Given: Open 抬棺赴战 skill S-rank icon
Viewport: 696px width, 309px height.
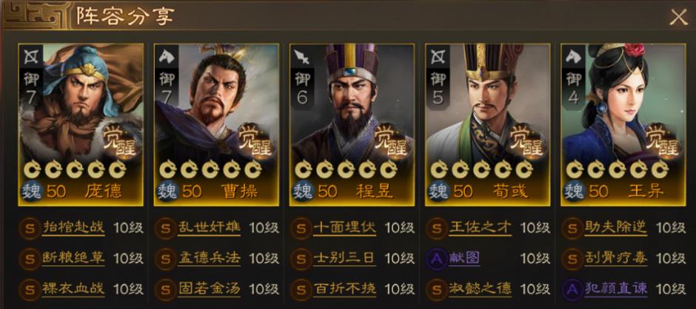Looking at the screenshot, I should pyautogui.click(x=30, y=228).
